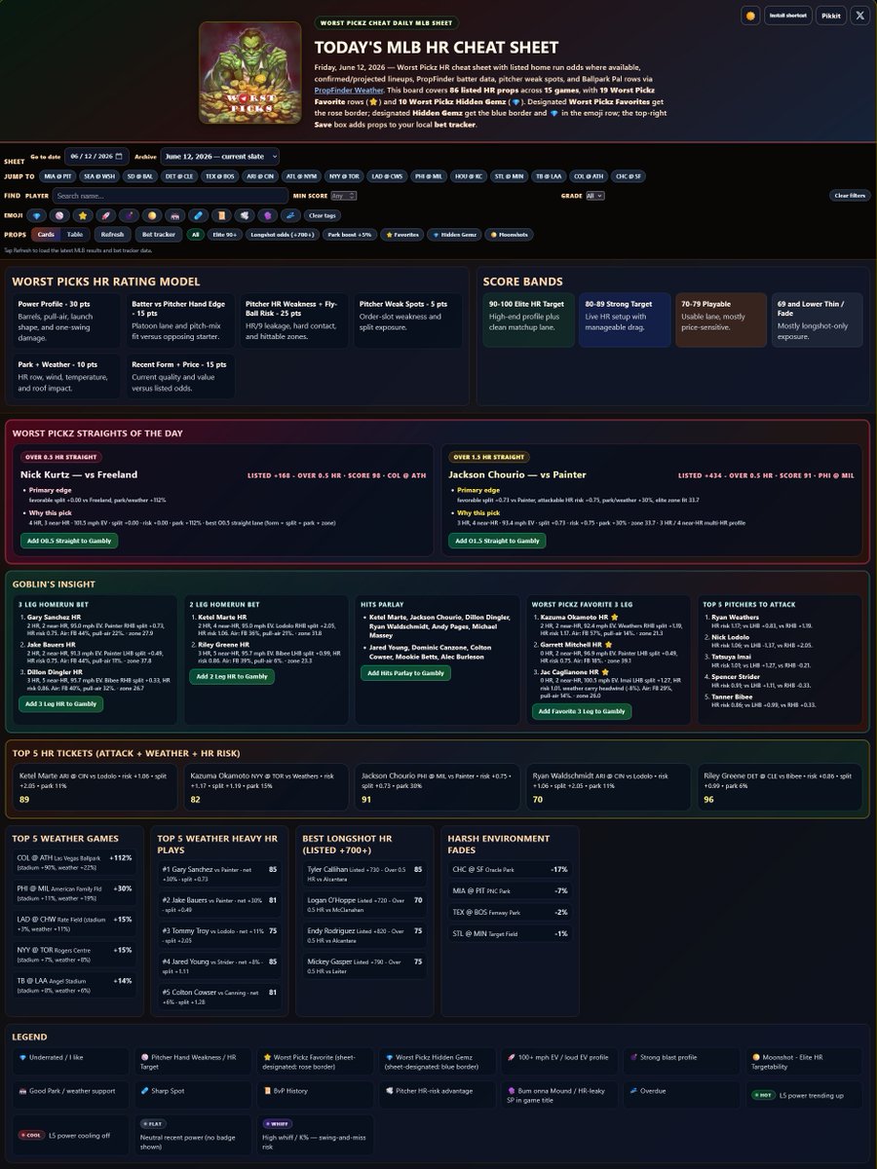Jump to the DET @ CLE game

point(179,176)
